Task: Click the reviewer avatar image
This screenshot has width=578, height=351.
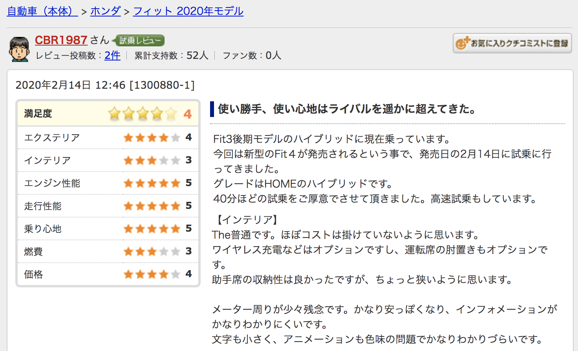Action: (19, 49)
